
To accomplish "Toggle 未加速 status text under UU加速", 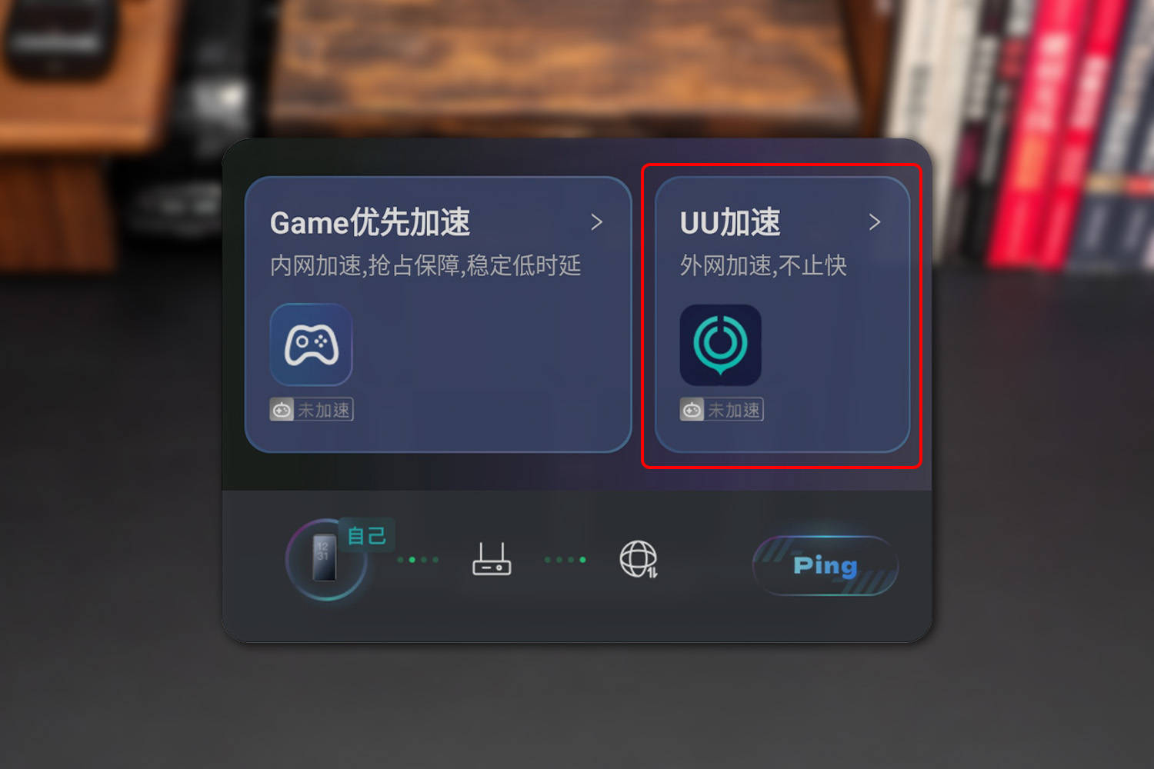I will 734,410.
